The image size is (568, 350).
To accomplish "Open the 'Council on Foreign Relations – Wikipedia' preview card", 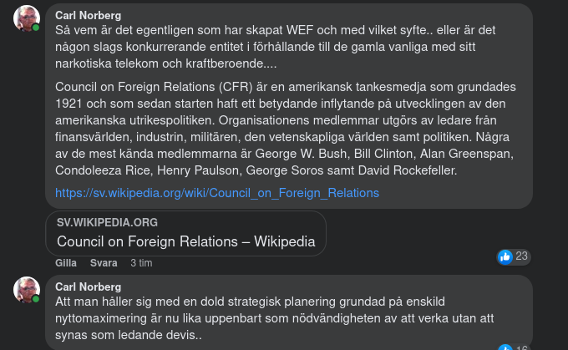I will click(x=185, y=242).
